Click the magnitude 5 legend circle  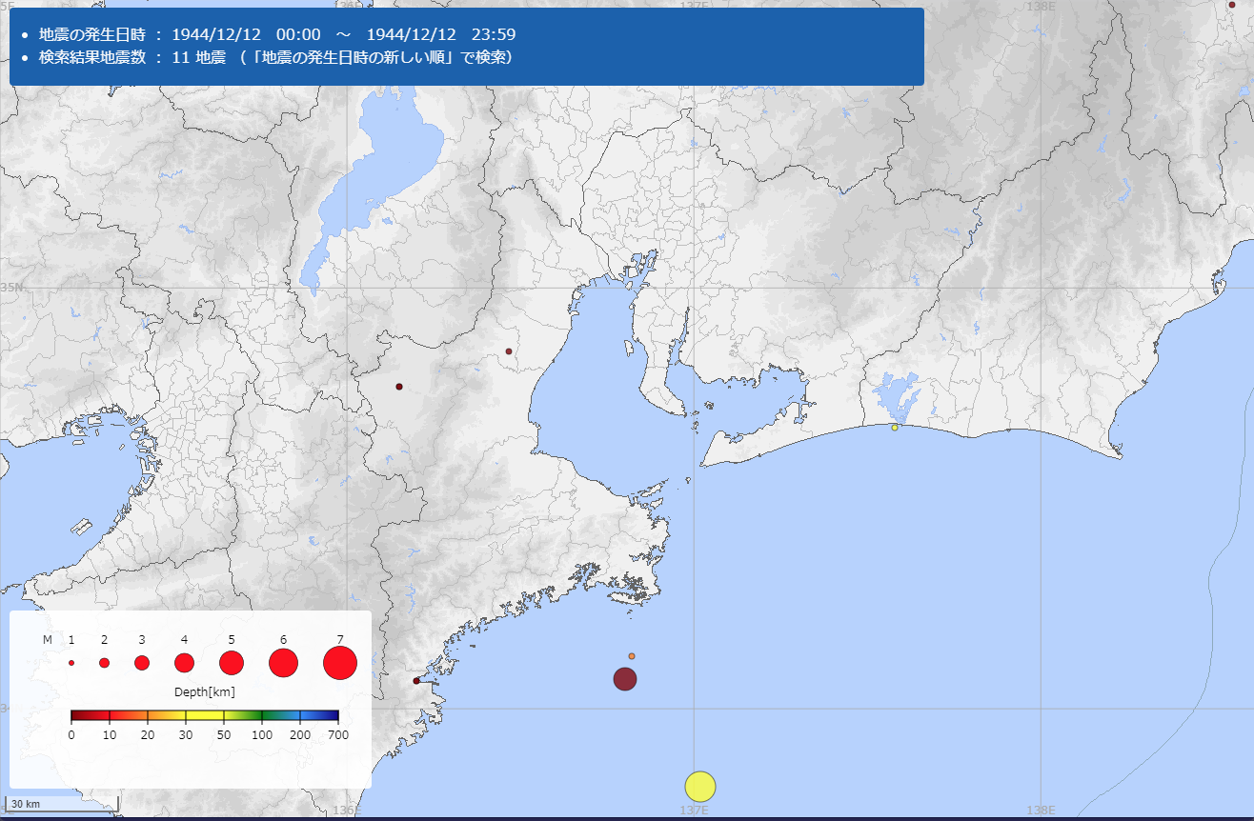coord(232,663)
